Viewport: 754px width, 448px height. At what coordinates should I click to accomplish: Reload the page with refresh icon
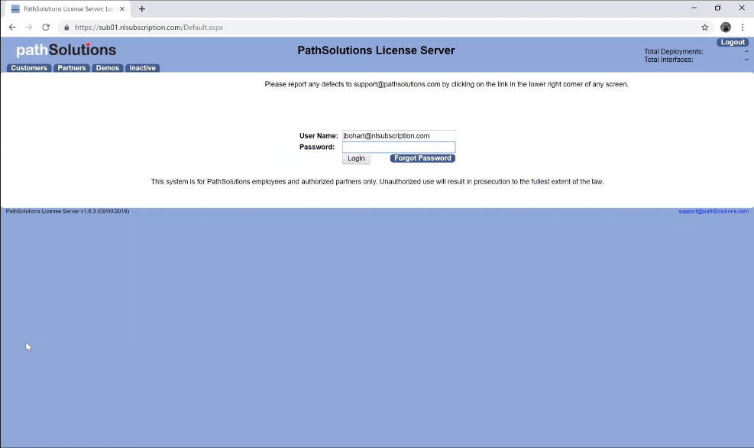pyautogui.click(x=46, y=28)
